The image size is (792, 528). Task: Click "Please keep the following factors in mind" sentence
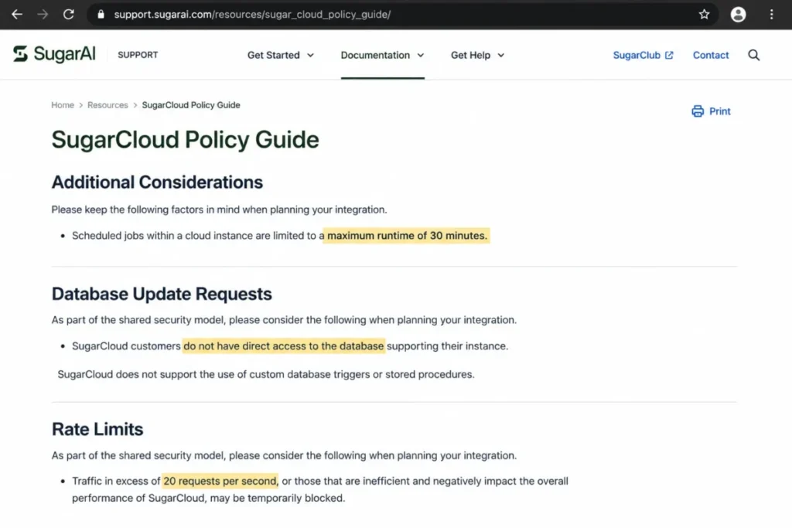point(219,209)
